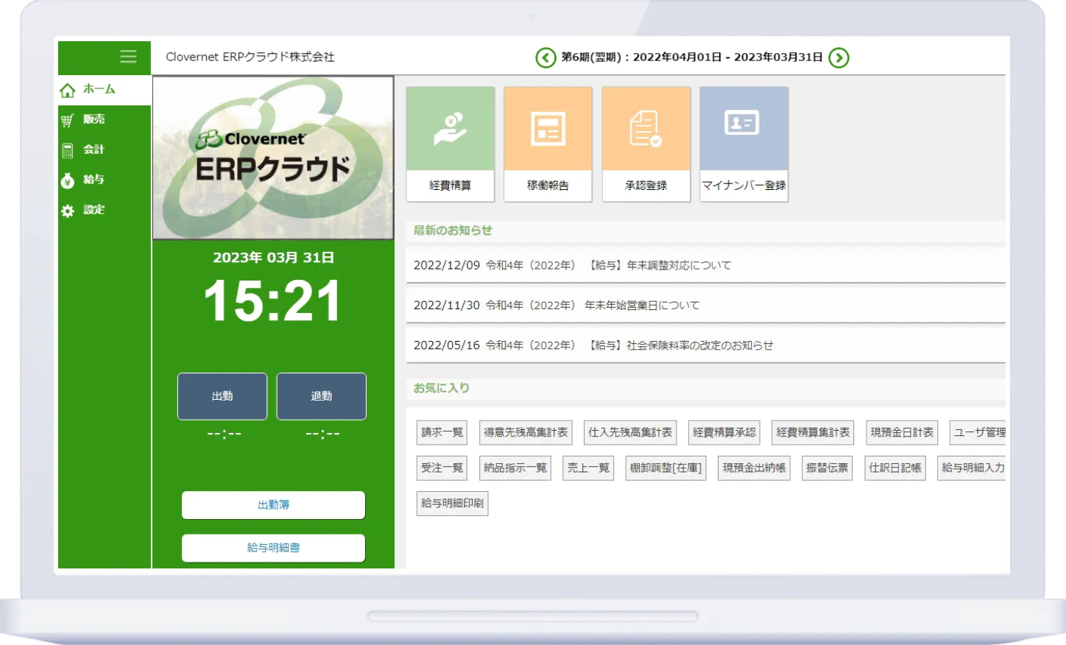Click the clock display 15:21
Screen dimensions: 1066x645
click(x=273, y=301)
